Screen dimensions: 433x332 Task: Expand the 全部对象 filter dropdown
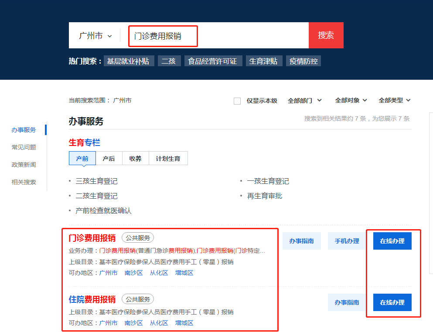[351, 101]
